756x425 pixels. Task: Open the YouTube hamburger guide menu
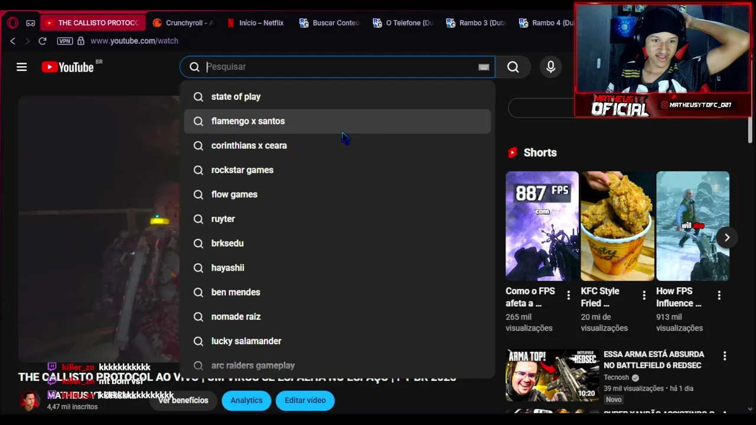click(22, 67)
